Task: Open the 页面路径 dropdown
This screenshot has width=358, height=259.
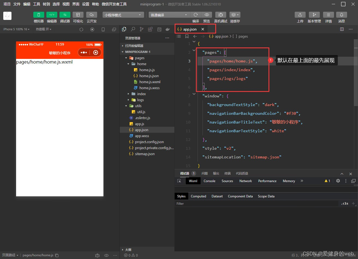Action: [10, 255]
